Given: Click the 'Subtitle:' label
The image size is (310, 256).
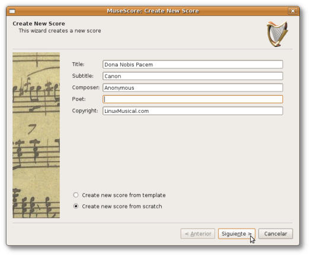Looking at the screenshot, I should [x=83, y=76].
